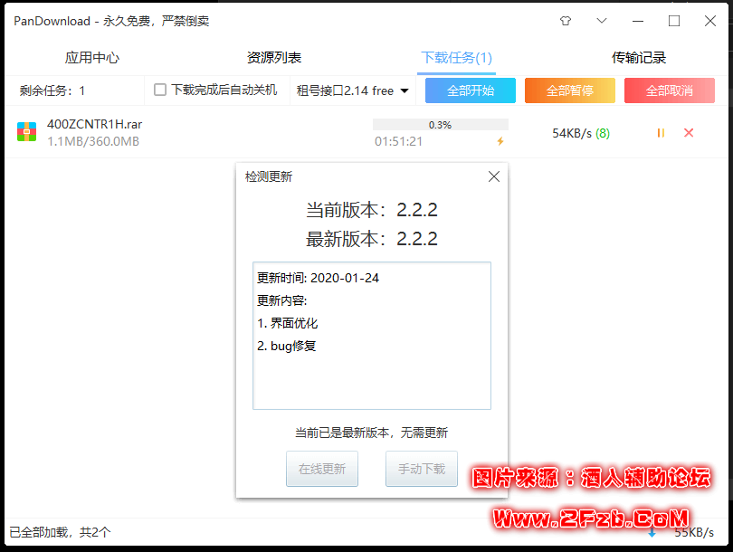Cancel the 400ZCNTR1H.rar download with red X
Screen dimensions: 733x552
pos(689,133)
